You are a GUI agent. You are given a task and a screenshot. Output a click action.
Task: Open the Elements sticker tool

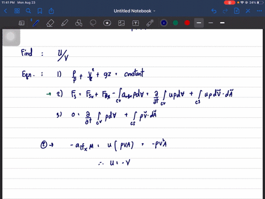107,23
